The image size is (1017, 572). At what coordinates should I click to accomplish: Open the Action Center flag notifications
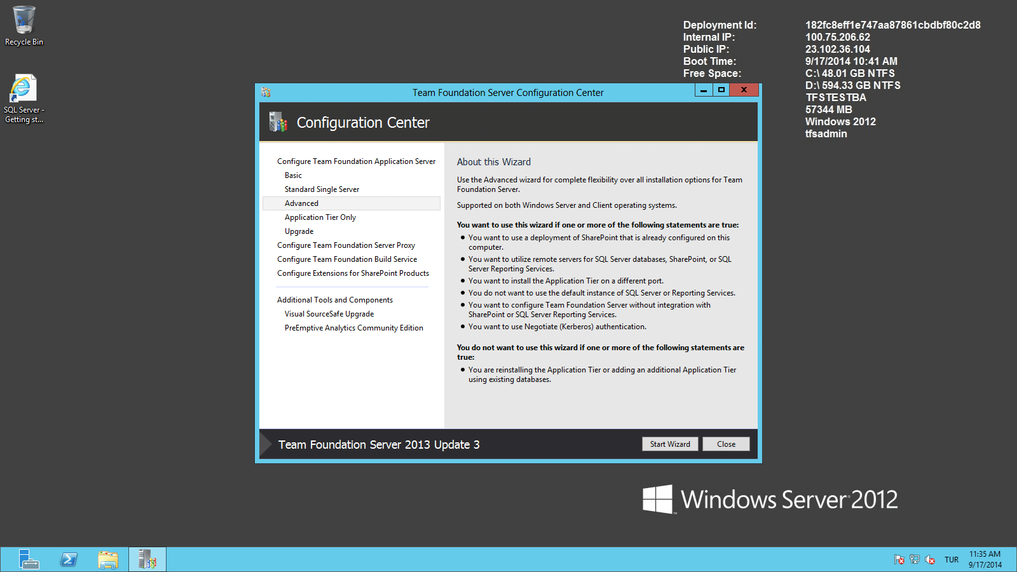[900, 559]
